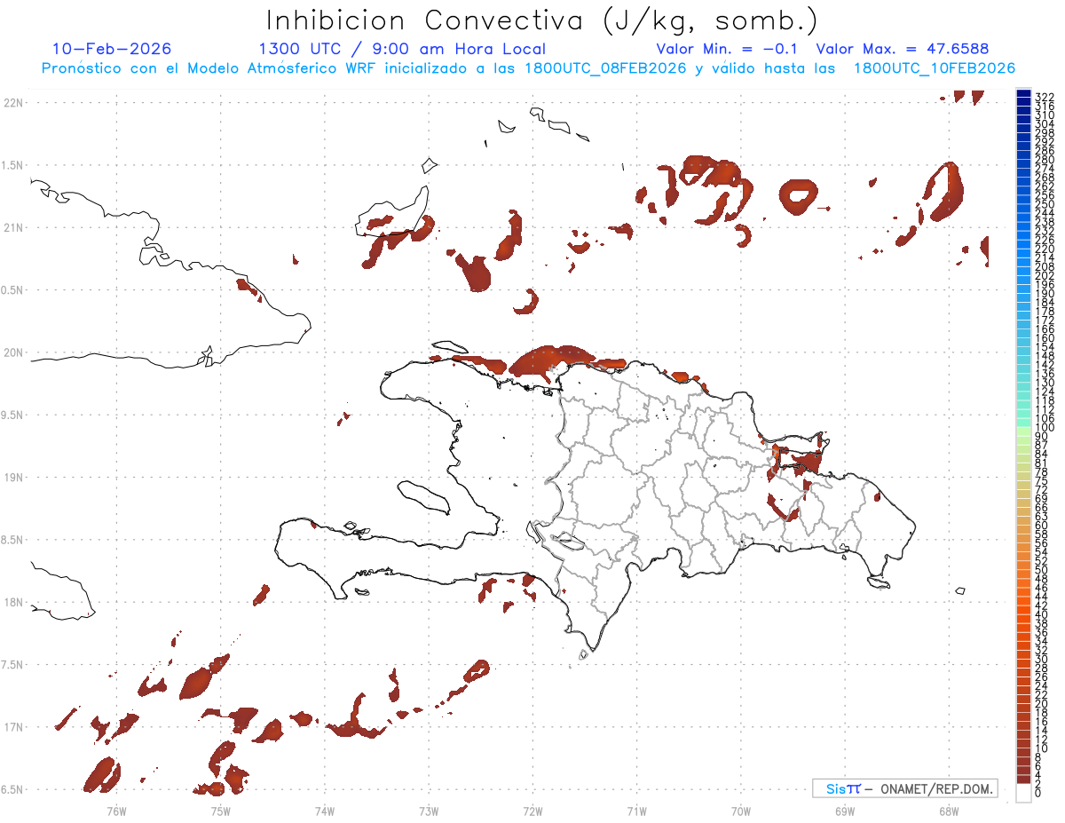Click the '76W' longitude label
1065x823 pixels.
tap(116, 810)
